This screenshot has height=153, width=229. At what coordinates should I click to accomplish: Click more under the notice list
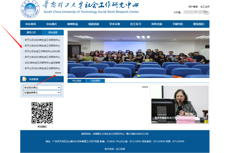[58, 73]
